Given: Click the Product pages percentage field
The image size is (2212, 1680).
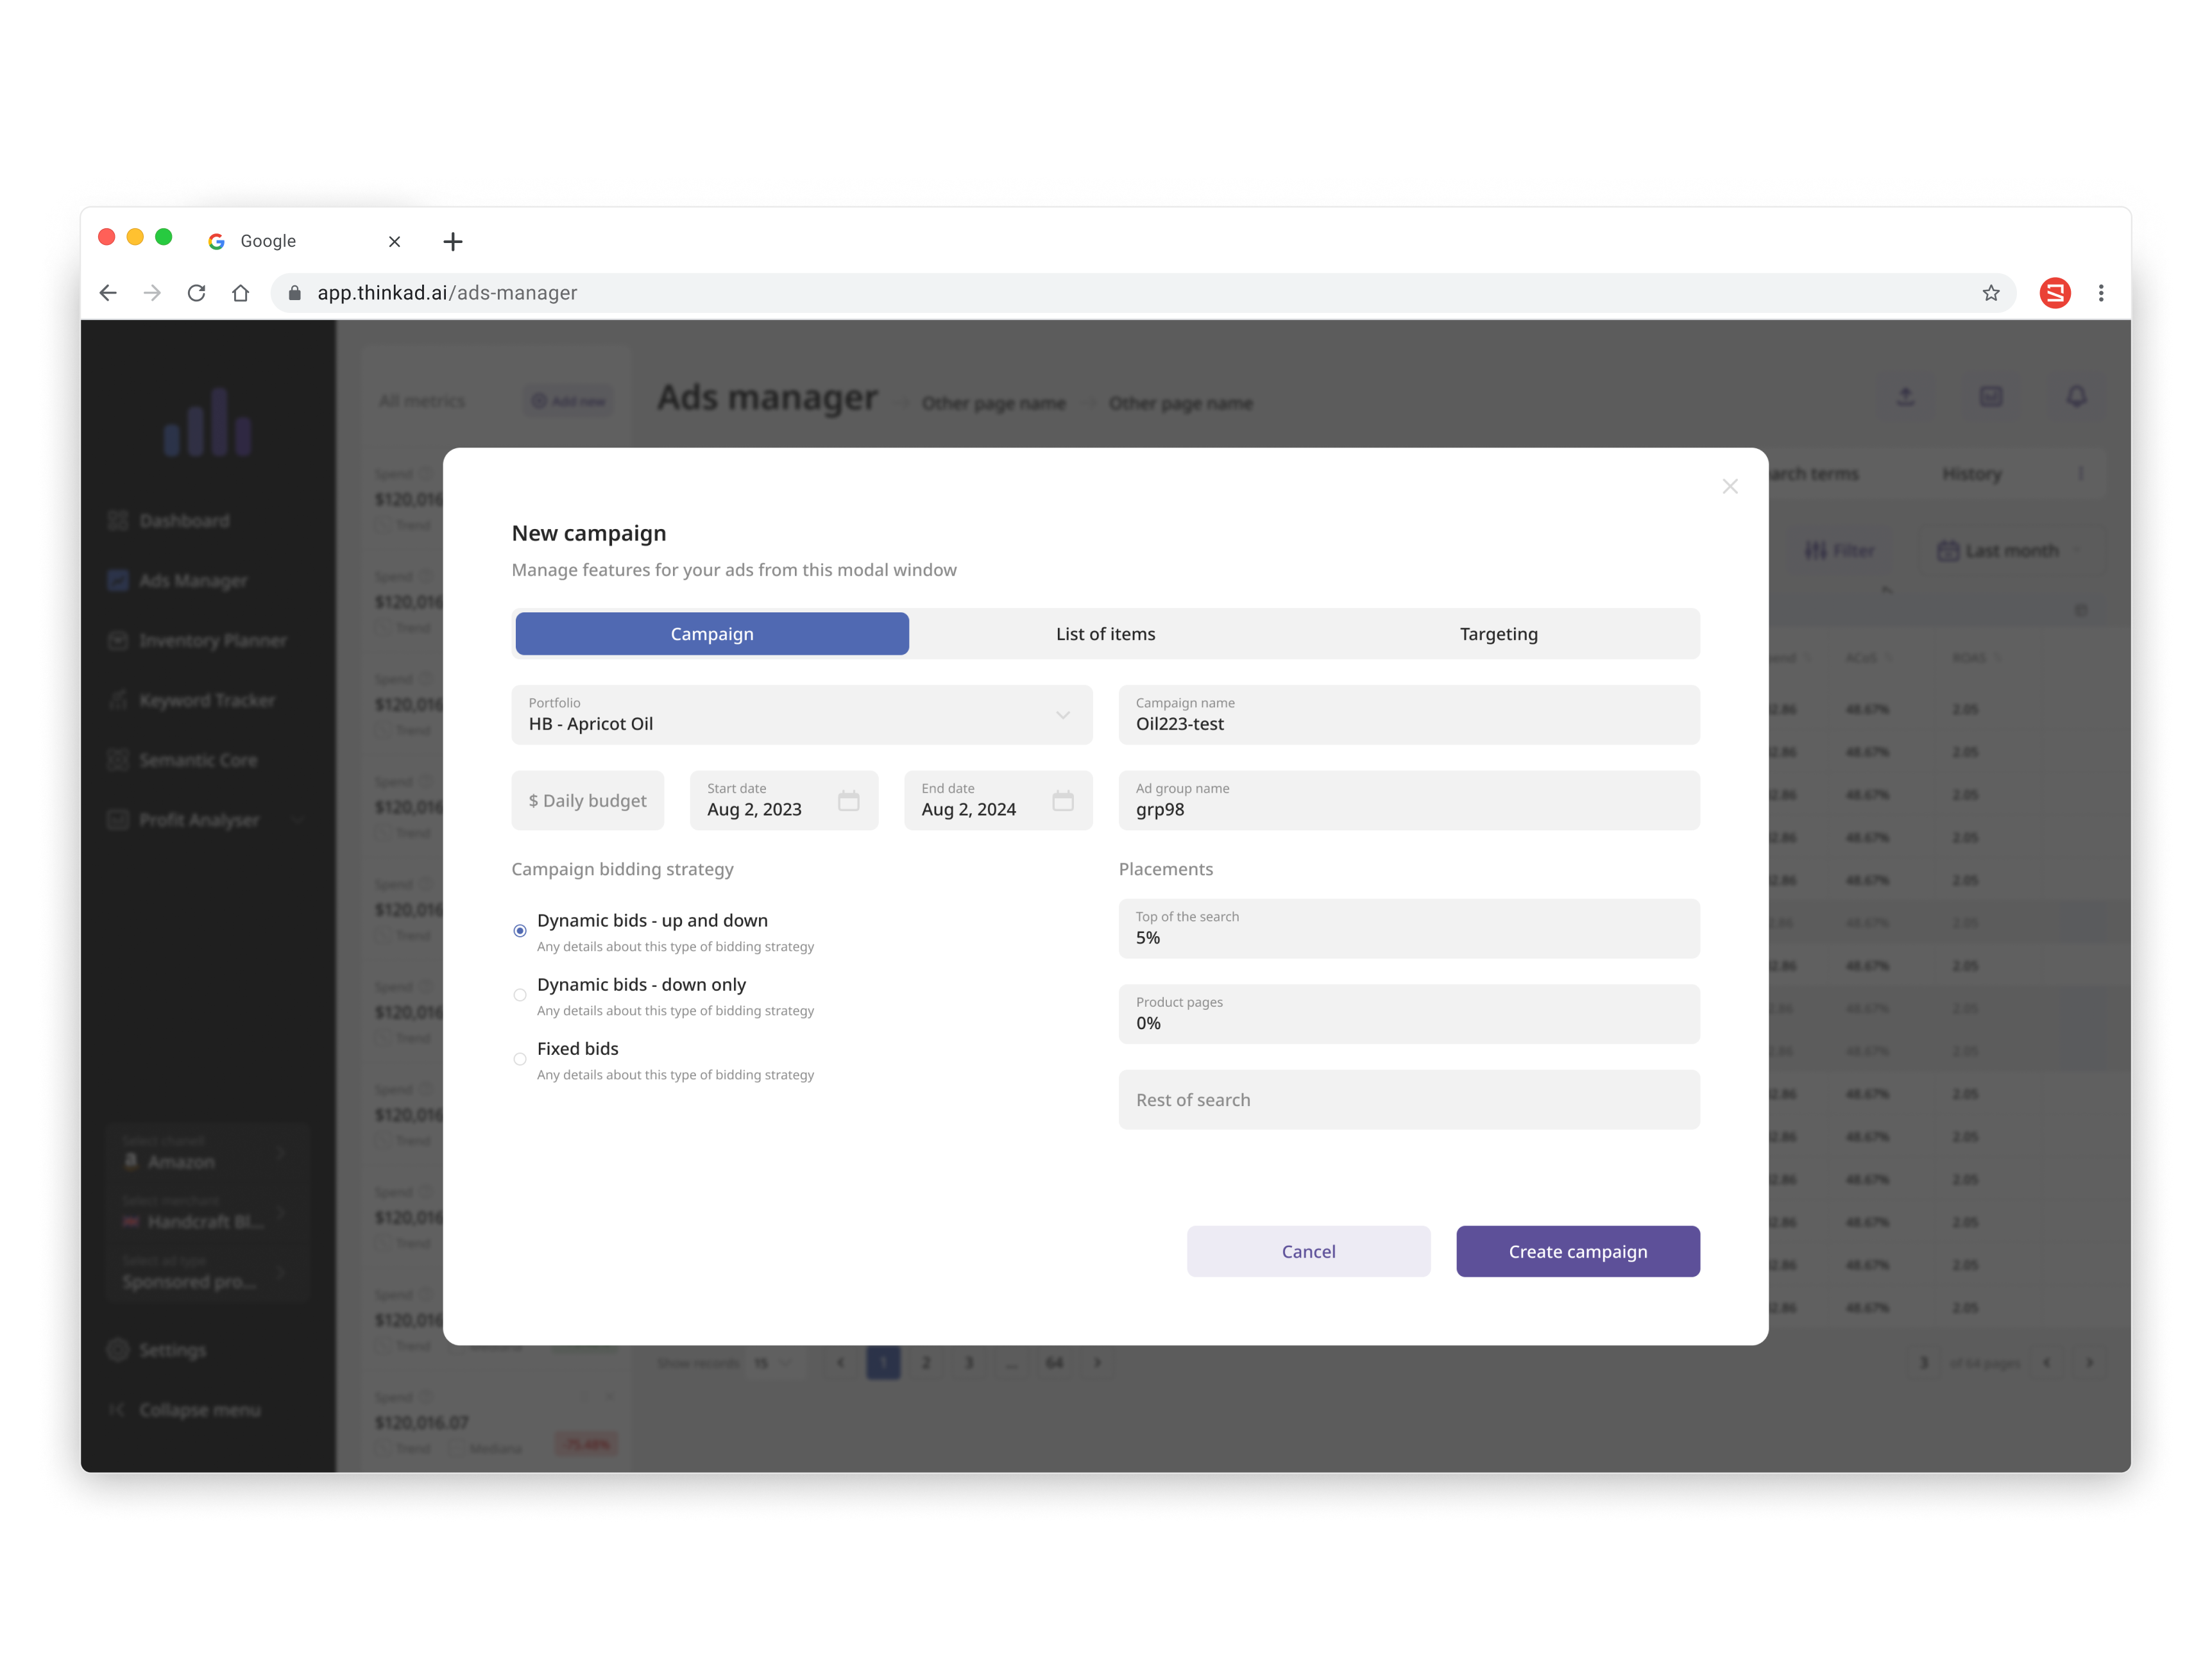Looking at the screenshot, I should (1409, 1014).
